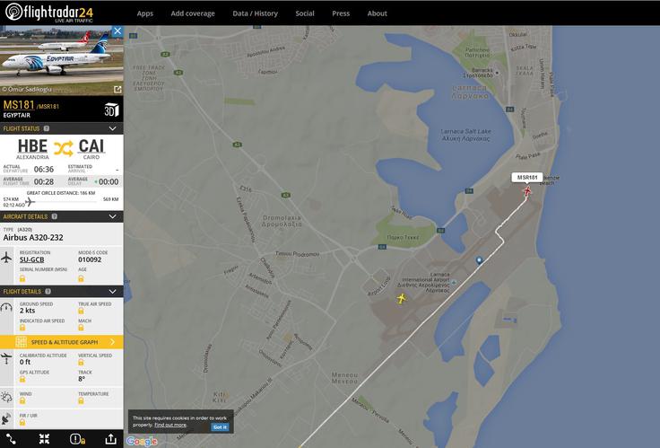Click the Airbus A320-232 aircraft type
660x448 pixels.
(33, 238)
